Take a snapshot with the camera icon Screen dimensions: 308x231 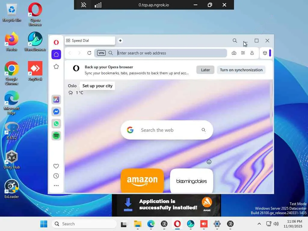click(x=234, y=53)
